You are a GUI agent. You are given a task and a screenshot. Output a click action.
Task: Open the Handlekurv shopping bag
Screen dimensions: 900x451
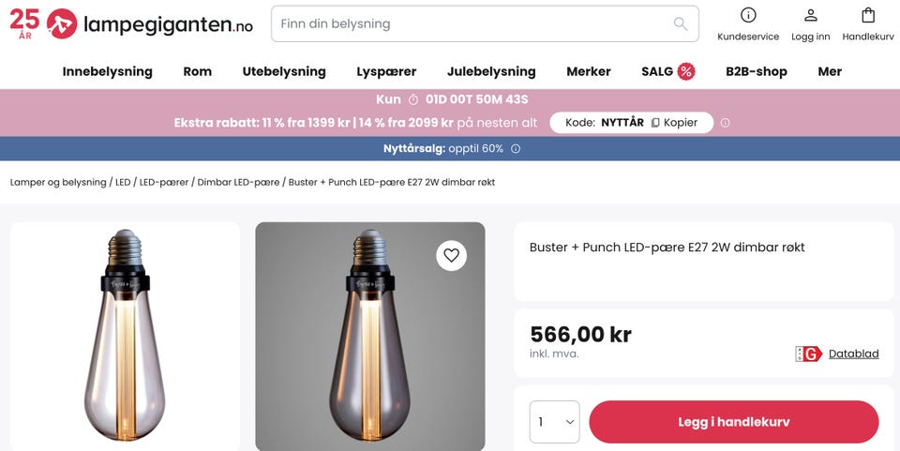(868, 15)
